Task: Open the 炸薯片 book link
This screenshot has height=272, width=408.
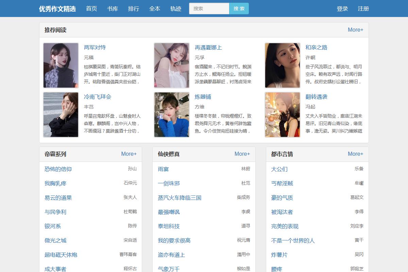Action: pyautogui.click(x=279, y=255)
